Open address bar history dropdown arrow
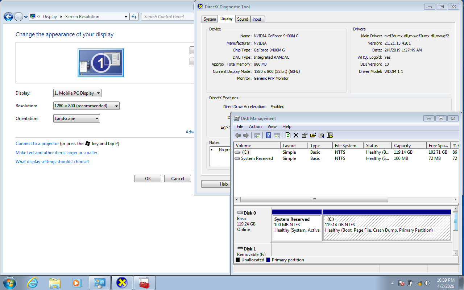 (126, 17)
